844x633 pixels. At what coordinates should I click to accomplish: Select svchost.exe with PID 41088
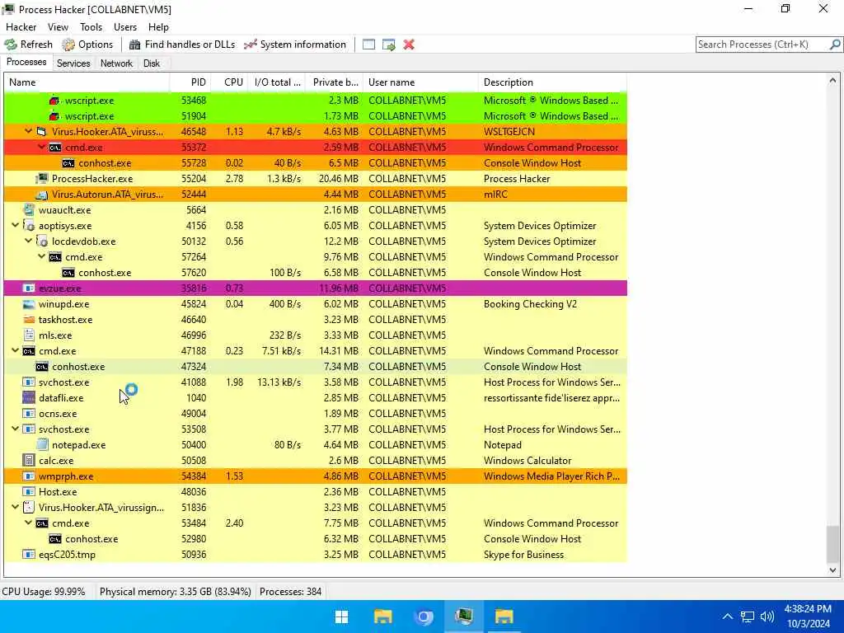tap(316, 382)
